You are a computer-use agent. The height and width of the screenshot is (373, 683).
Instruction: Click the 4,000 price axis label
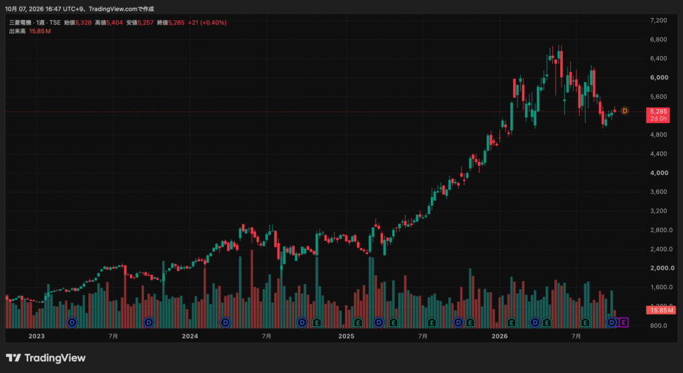658,173
